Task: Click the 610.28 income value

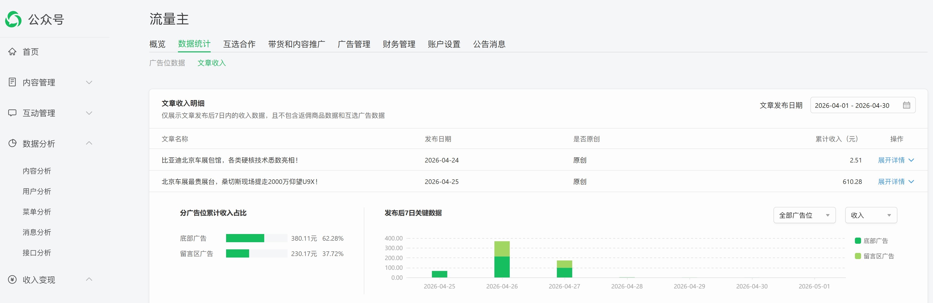Action: pos(852,181)
